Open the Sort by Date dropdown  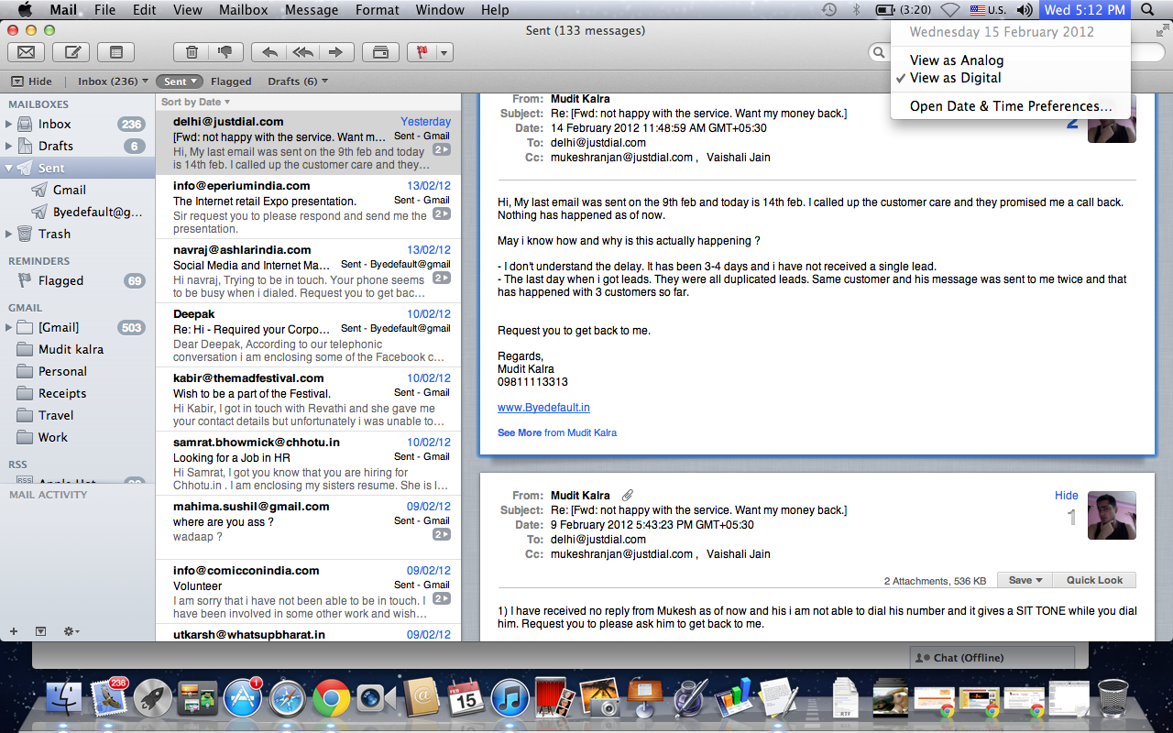(x=195, y=102)
